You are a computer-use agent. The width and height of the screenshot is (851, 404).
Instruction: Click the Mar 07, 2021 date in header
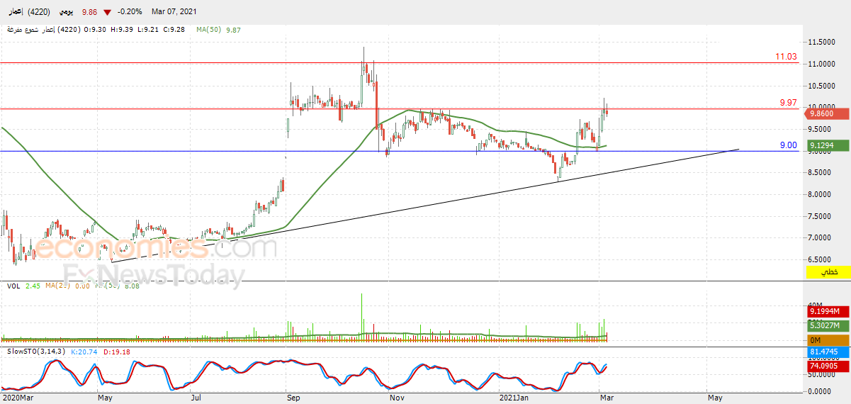pyautogui.click(x=173, y=12)
